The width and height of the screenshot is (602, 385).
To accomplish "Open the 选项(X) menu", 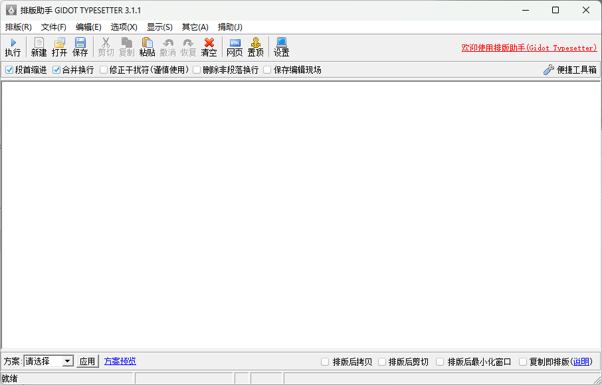I will (124, 27).
